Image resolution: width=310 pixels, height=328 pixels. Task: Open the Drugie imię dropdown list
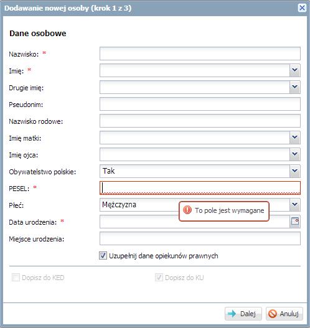click(295, 87)
